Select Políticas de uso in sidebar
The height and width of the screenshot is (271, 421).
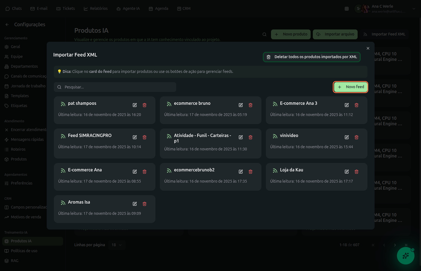[x=24, y=251]
